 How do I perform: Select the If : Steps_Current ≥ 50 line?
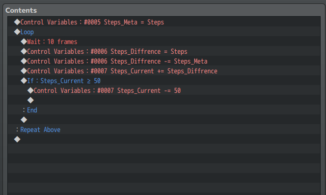(164, 81)
